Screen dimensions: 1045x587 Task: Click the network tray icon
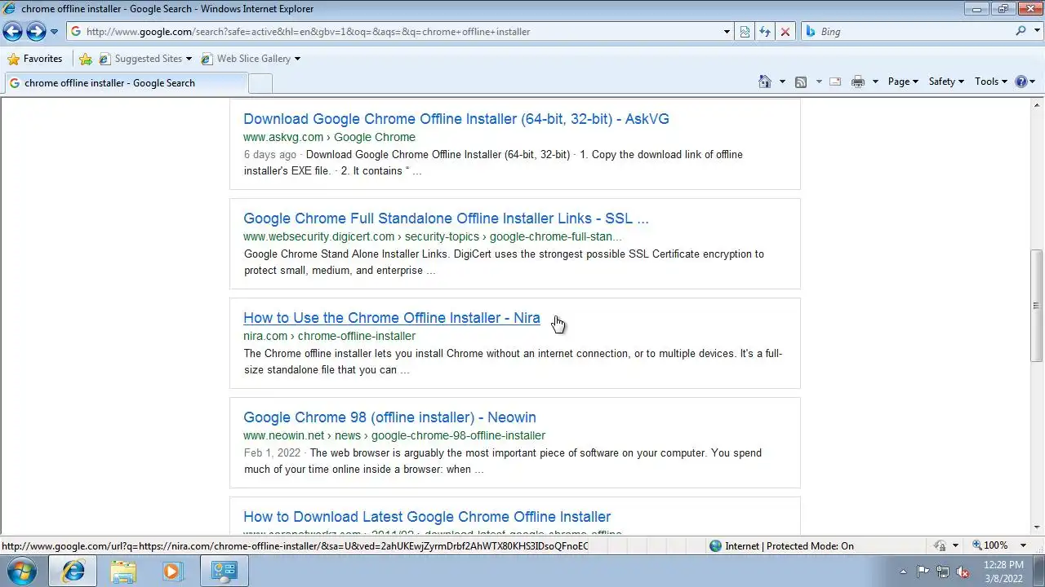943,572
